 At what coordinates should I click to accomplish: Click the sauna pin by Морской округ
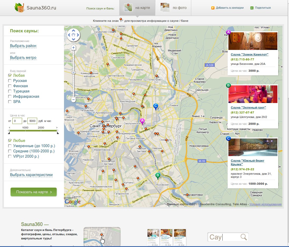(67, 111)
